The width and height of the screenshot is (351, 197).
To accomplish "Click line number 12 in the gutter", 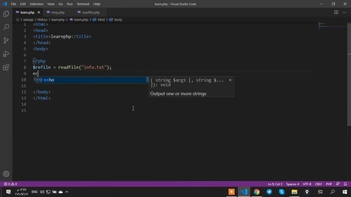I will point(24,92).
